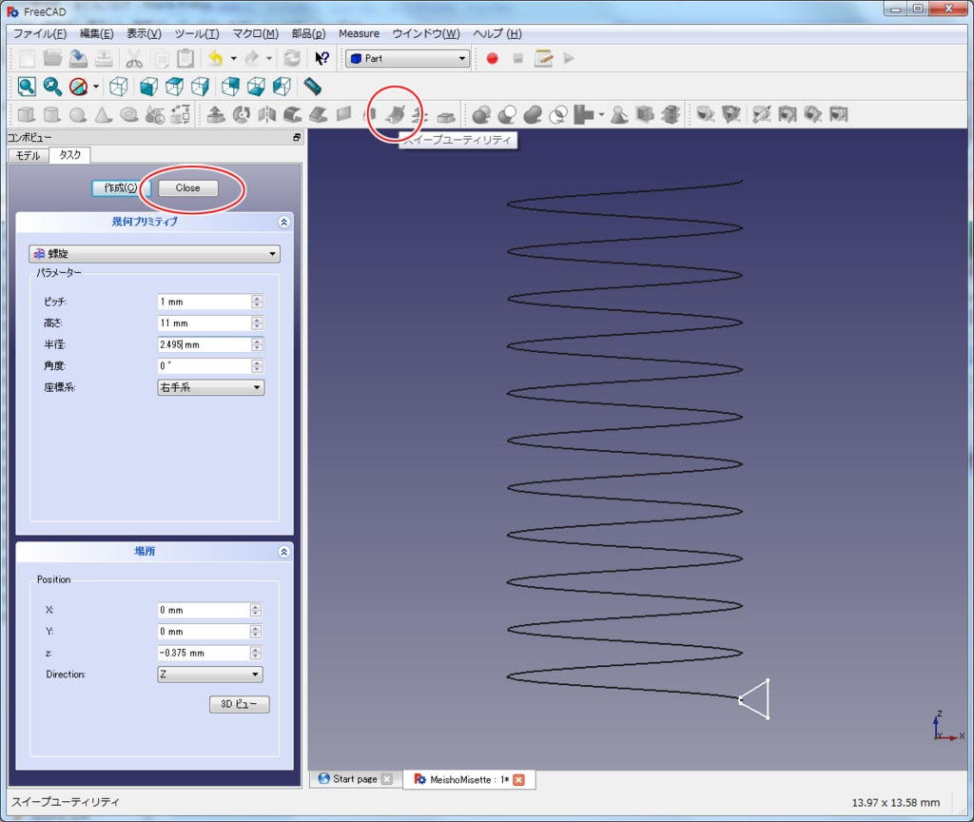Click the Fit all view icon
Screen dimensions: 974x822
(x=27, y=87)
